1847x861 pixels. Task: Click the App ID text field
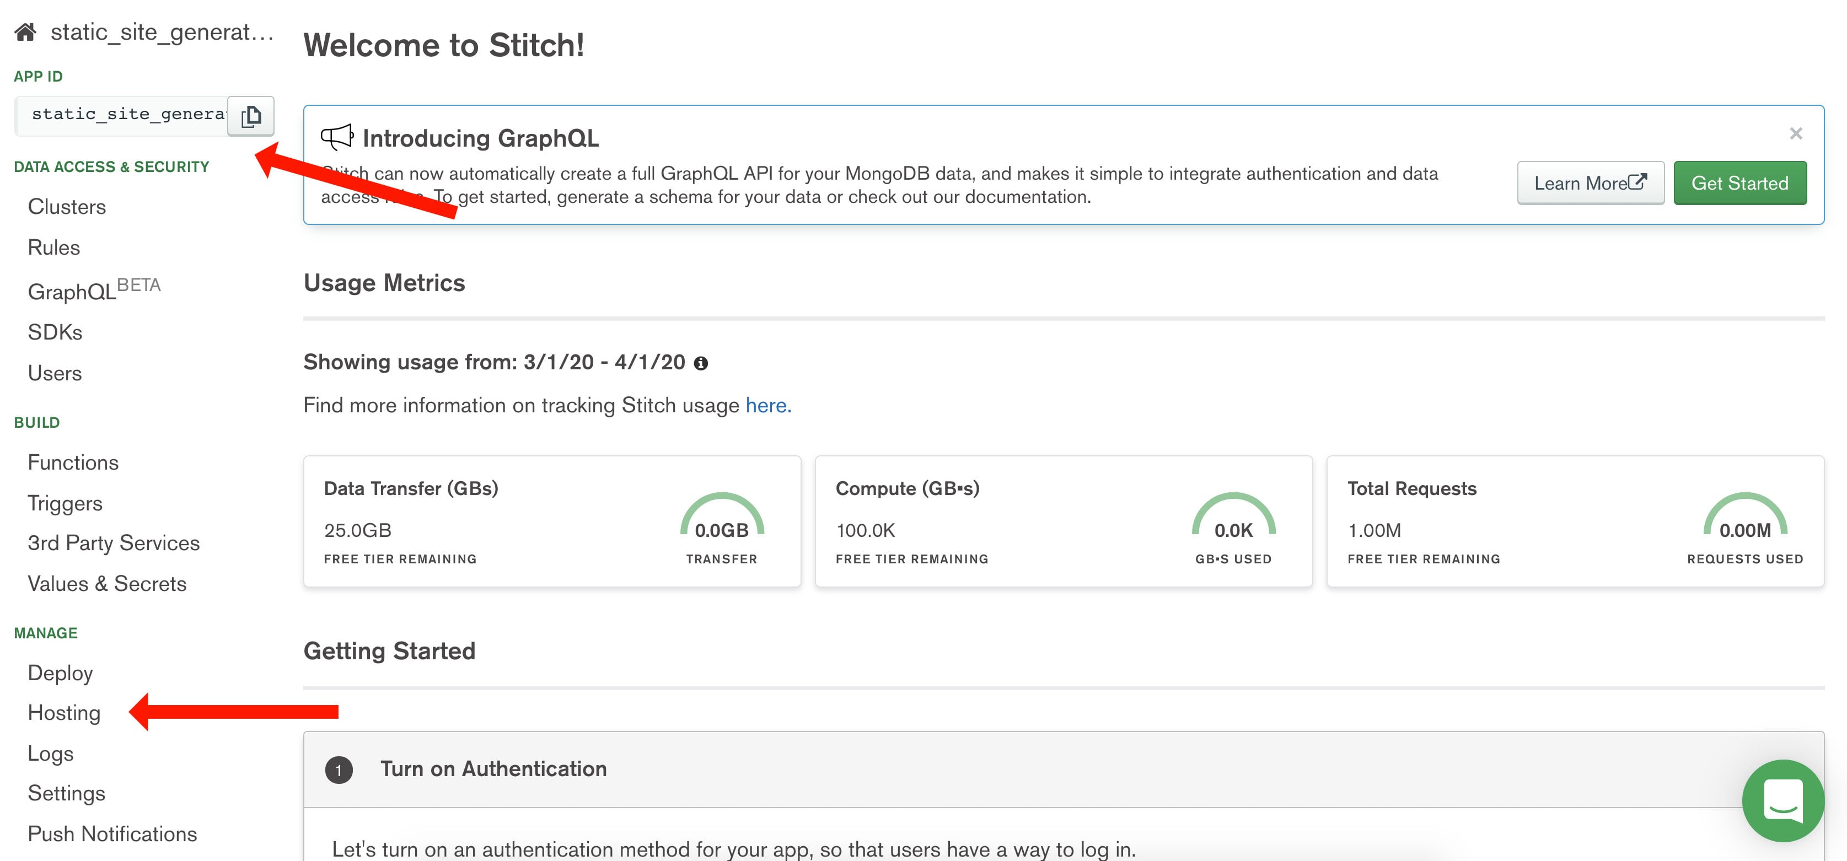coord(122,115)
